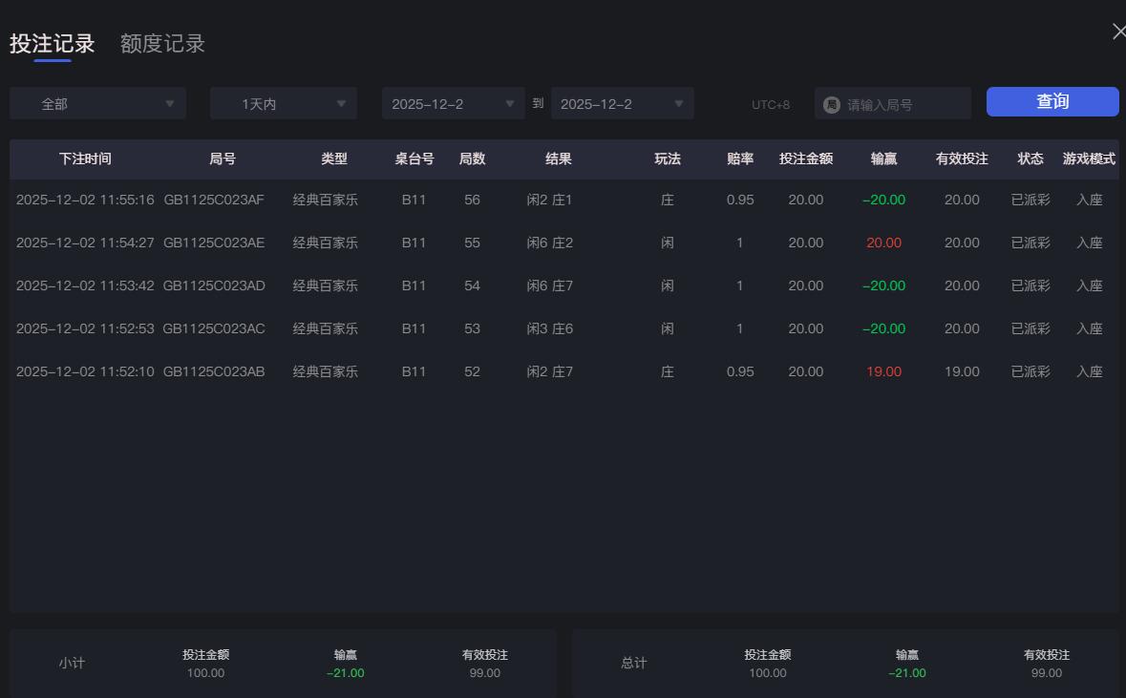Open the start date 2025-12-2 picker
Viewport: 1126px width, 698px height.
(452, 103)
